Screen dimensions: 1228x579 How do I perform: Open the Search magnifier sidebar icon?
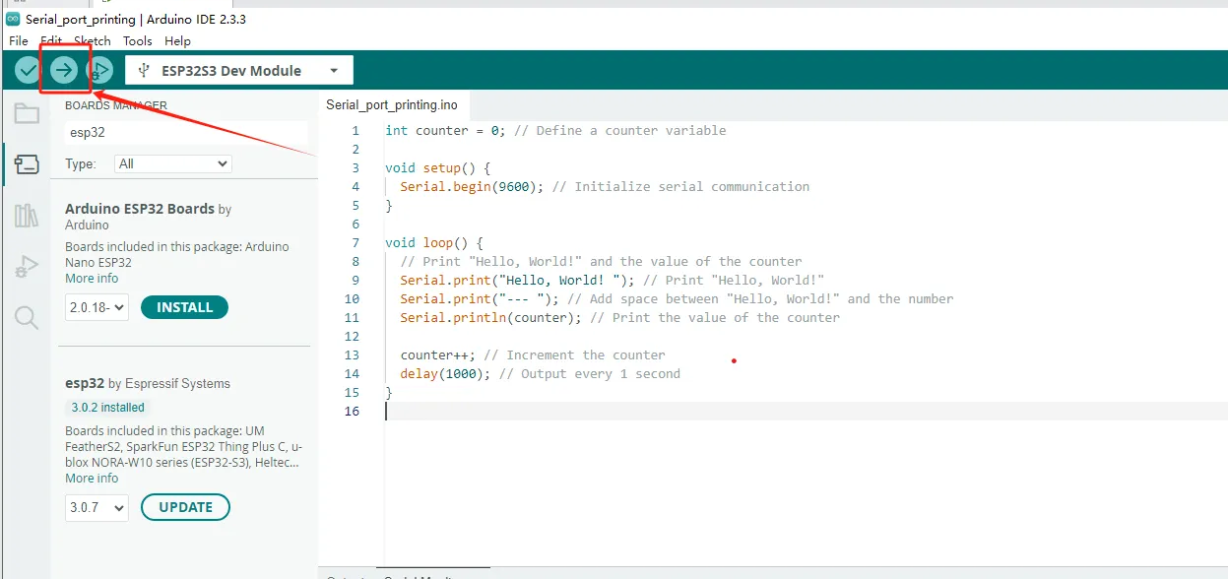(x=27, y=317)
